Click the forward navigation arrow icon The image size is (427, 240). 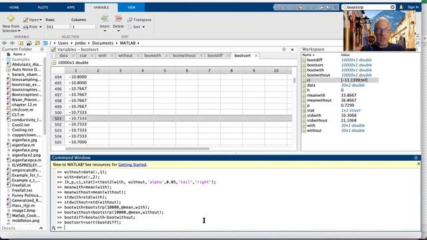12,43
